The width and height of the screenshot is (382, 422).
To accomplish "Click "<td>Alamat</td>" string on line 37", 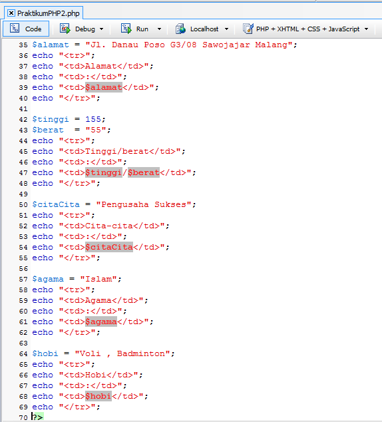I will click(x=104, y=66).
